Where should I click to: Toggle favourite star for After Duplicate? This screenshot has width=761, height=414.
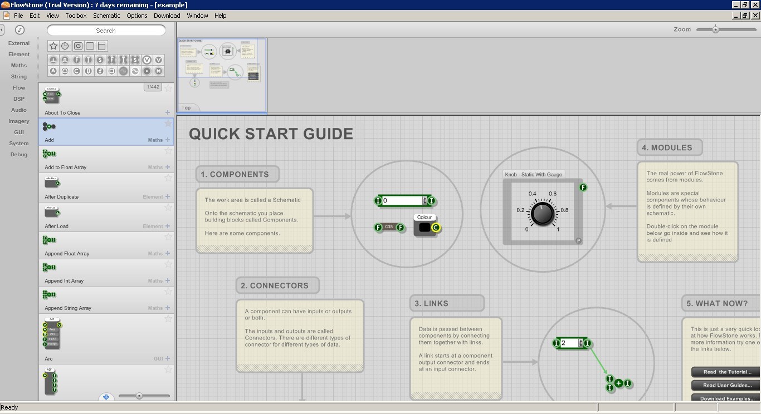click(x=168, y=178)
